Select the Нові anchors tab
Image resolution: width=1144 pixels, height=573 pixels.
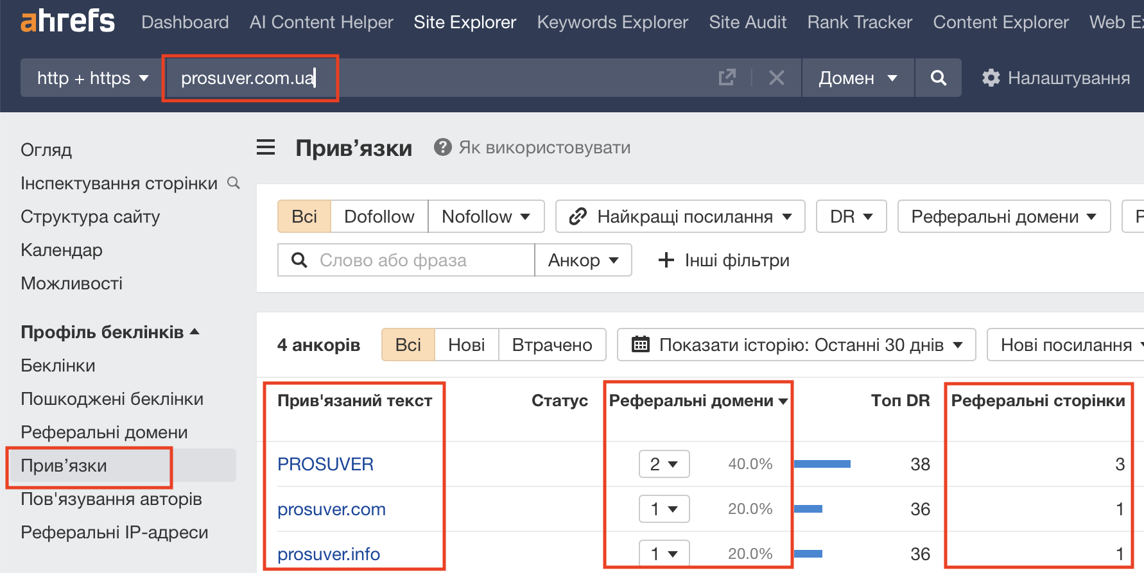467,345
